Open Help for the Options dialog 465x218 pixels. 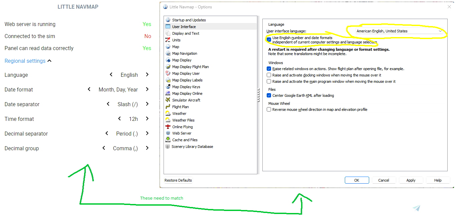(438, 180)
